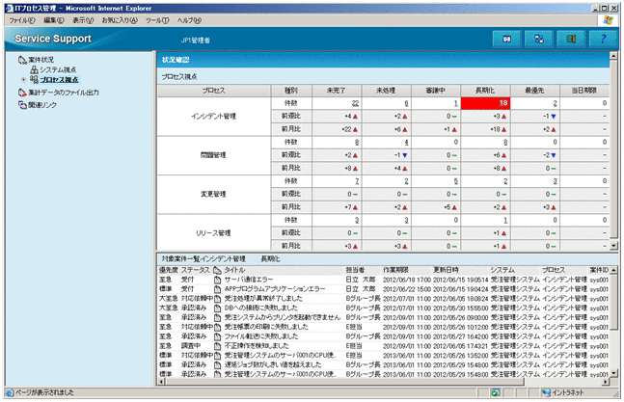The width and height of the screenshot is (624, 402).
Task: Select システム視点 in the navigation tree
Action: tap(58, 70)
